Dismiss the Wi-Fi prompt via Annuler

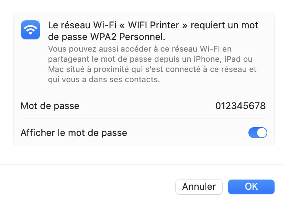(199, 187)
